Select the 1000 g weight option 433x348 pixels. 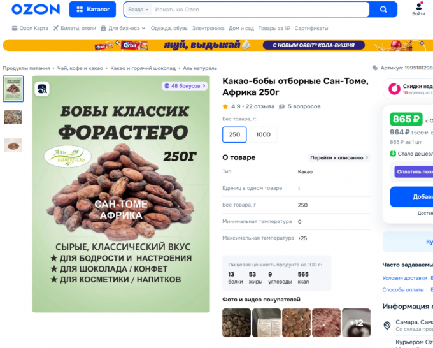(263, 134)
